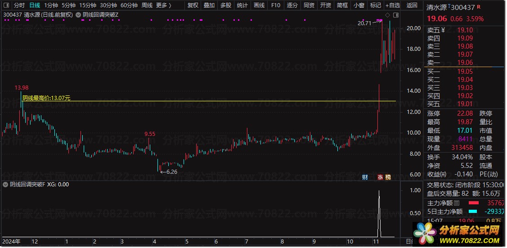This screenshot has height=248, width=507.
Task: Open the 小窗 mini window
Action: click(359, 5)
